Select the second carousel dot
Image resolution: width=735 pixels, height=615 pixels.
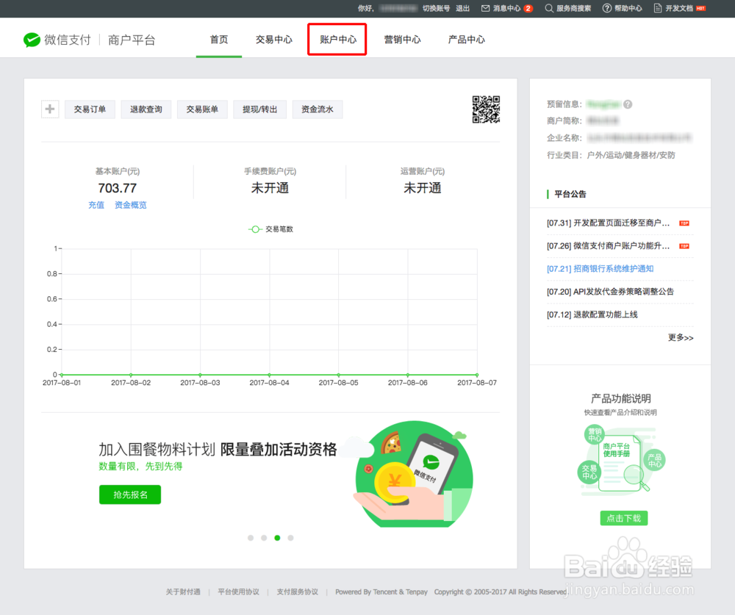click(264, 538)
